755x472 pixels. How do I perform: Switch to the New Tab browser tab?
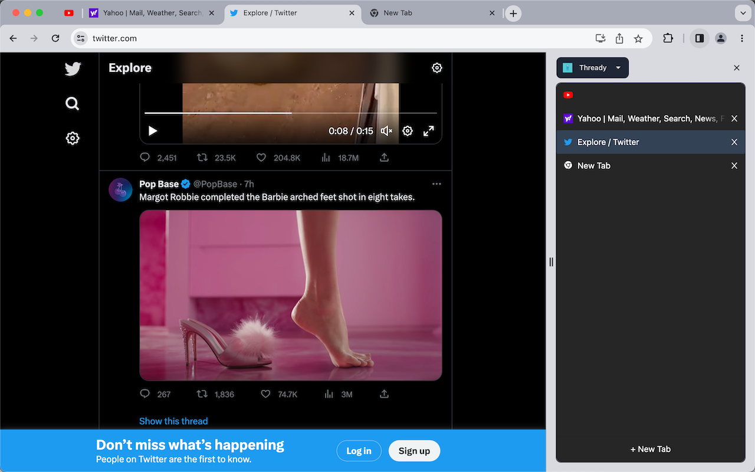coord(432,13)
